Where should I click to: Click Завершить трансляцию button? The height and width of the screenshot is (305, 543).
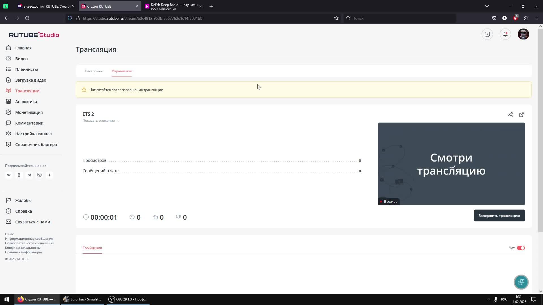point(499,215)
